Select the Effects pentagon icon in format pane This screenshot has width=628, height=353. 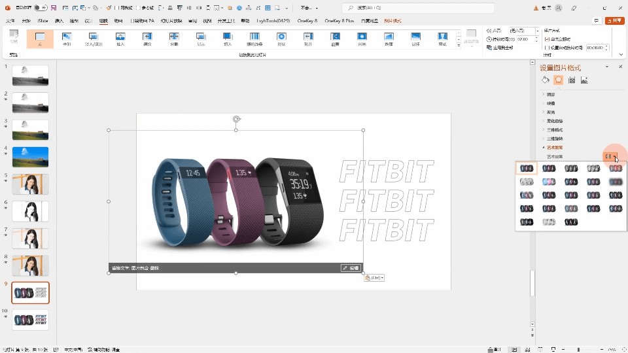click(558, 80)
